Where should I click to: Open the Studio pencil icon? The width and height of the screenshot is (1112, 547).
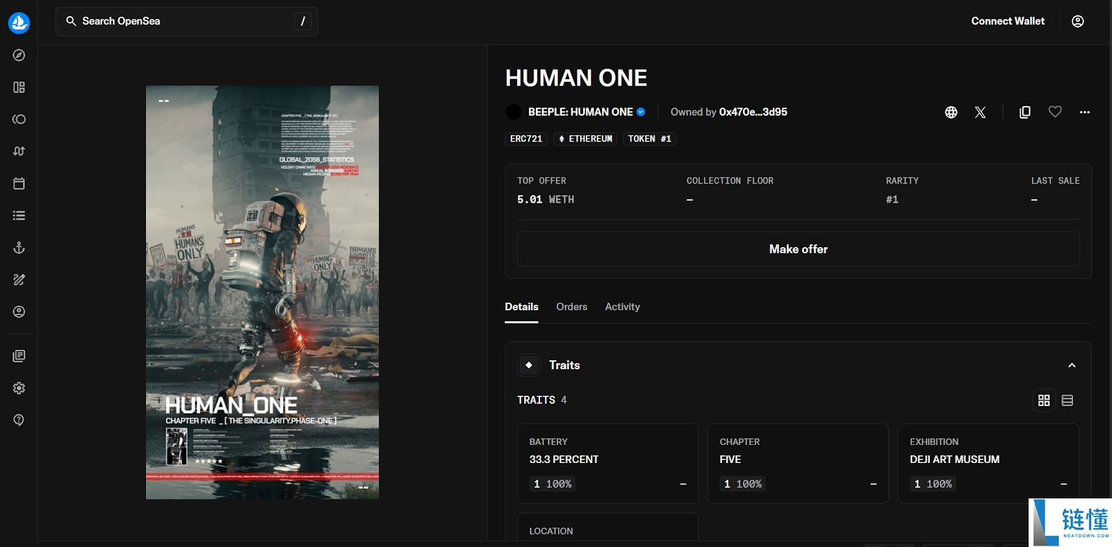click(19, 280)
